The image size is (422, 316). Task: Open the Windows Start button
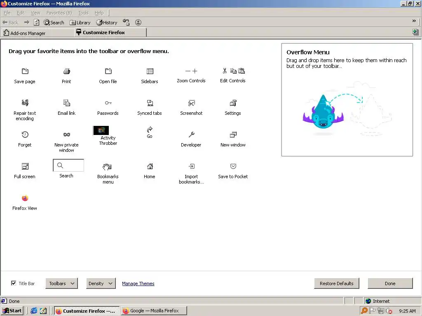point(12,311)
